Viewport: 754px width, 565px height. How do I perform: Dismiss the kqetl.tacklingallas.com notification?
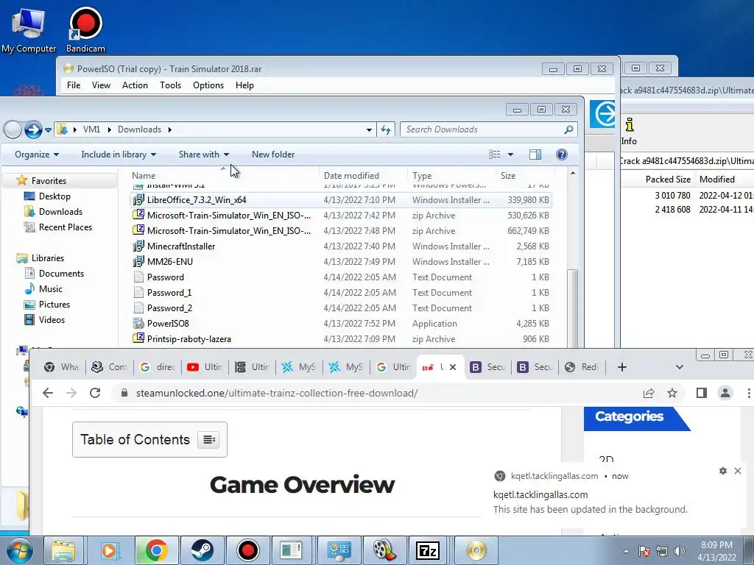[738, 471]
